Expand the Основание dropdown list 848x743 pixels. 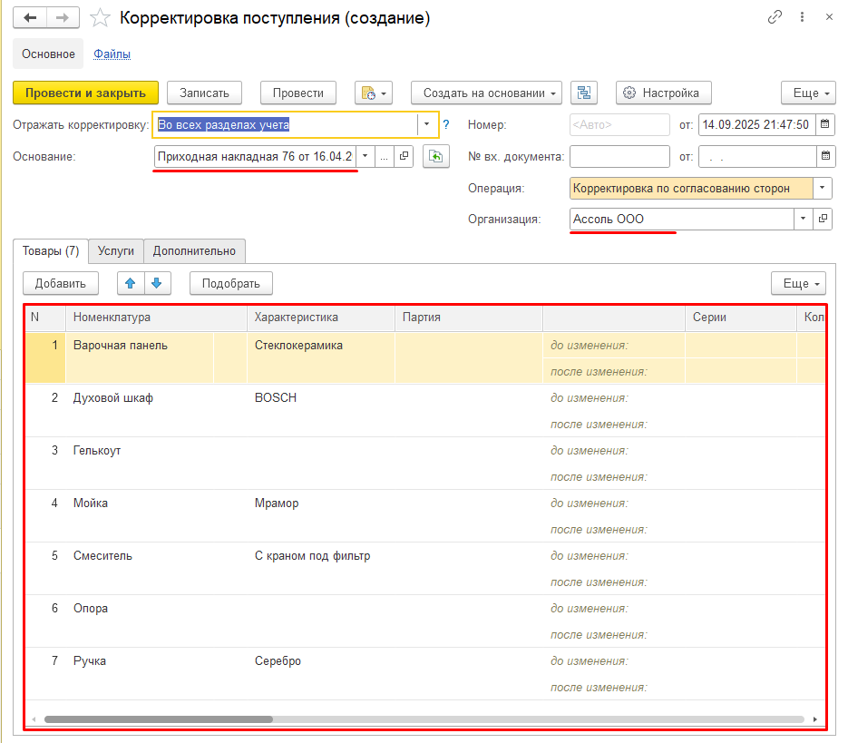[366, 156]
